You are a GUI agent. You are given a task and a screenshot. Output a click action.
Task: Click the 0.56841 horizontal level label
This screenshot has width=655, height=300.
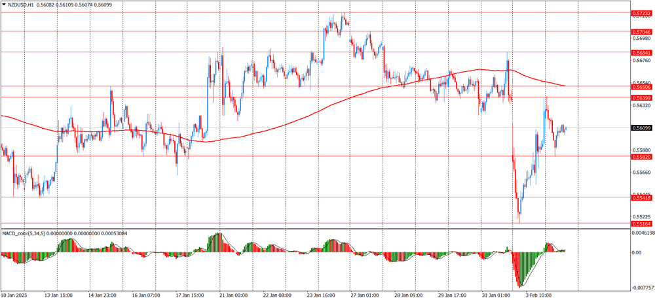(641, 52)
